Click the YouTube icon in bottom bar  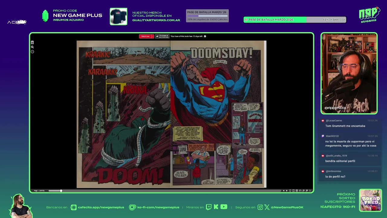(224, 207)
